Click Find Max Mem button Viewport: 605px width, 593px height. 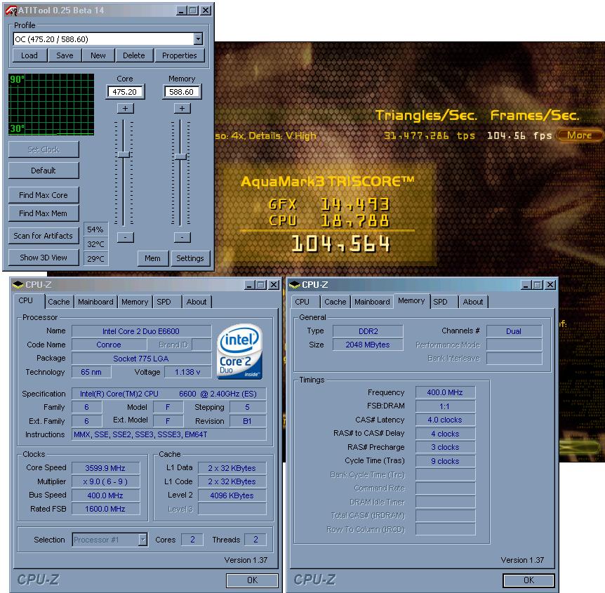pyautogui.click(x=44, y=213)
